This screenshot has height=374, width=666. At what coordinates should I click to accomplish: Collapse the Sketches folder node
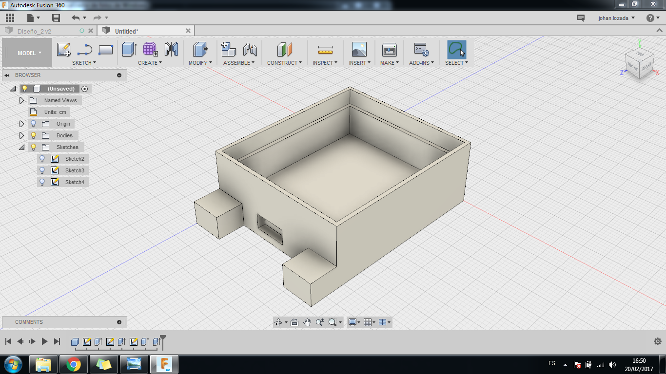point(21,147)
